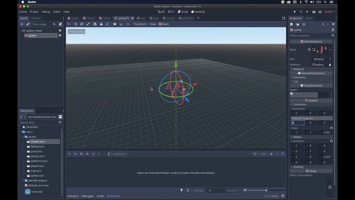
Task: Play the edited scene clapper icon
Action: coord(314,12)
